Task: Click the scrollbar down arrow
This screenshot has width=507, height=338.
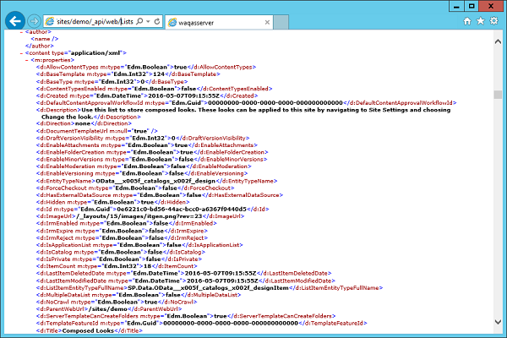Action: click(x=498, y=322)
